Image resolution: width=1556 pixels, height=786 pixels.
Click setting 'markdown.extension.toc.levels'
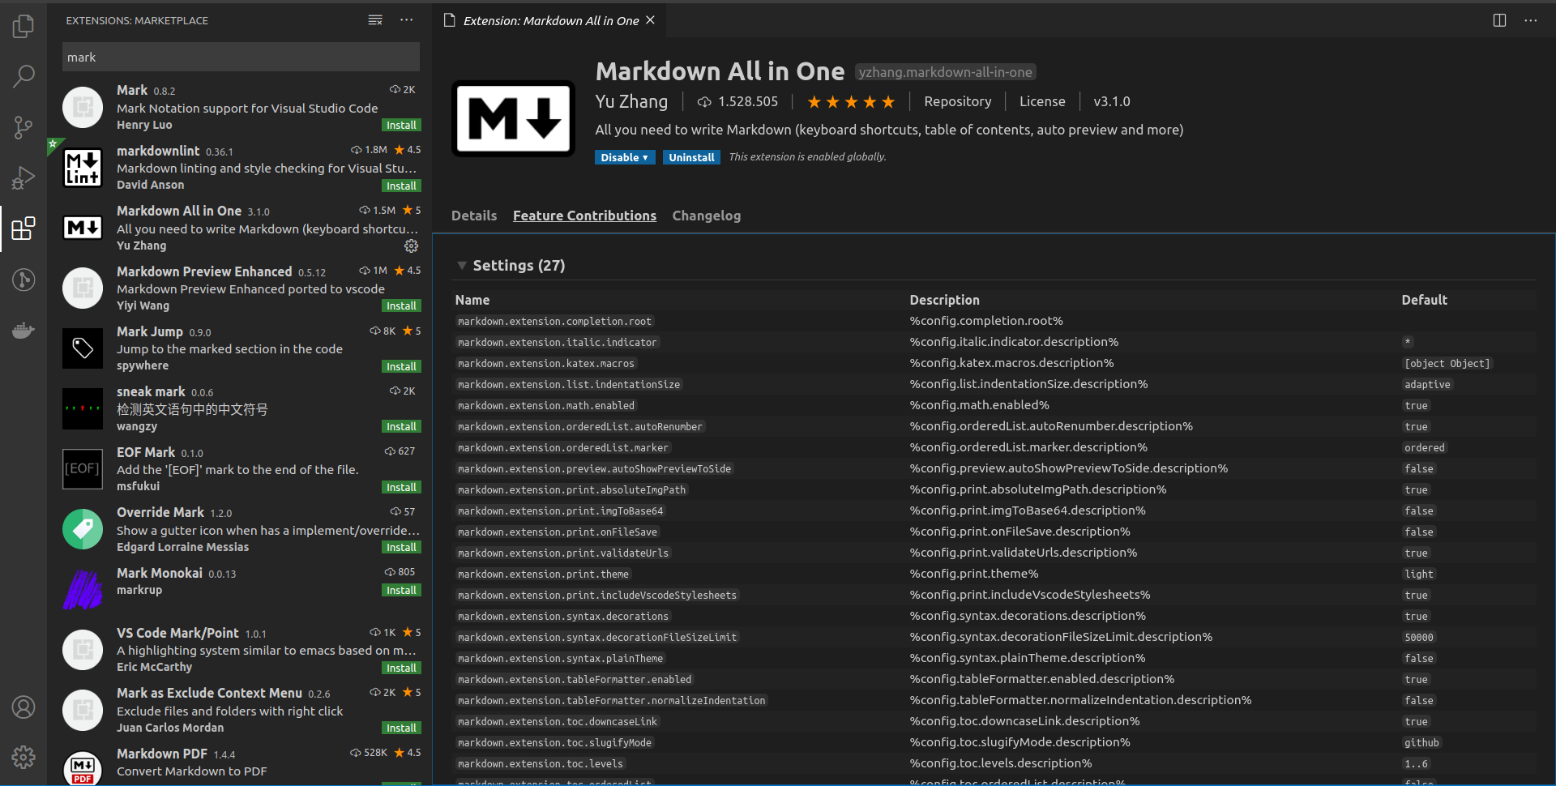coord(541,764)
